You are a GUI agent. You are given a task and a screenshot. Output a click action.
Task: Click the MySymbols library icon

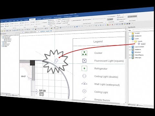coord(133,52)
